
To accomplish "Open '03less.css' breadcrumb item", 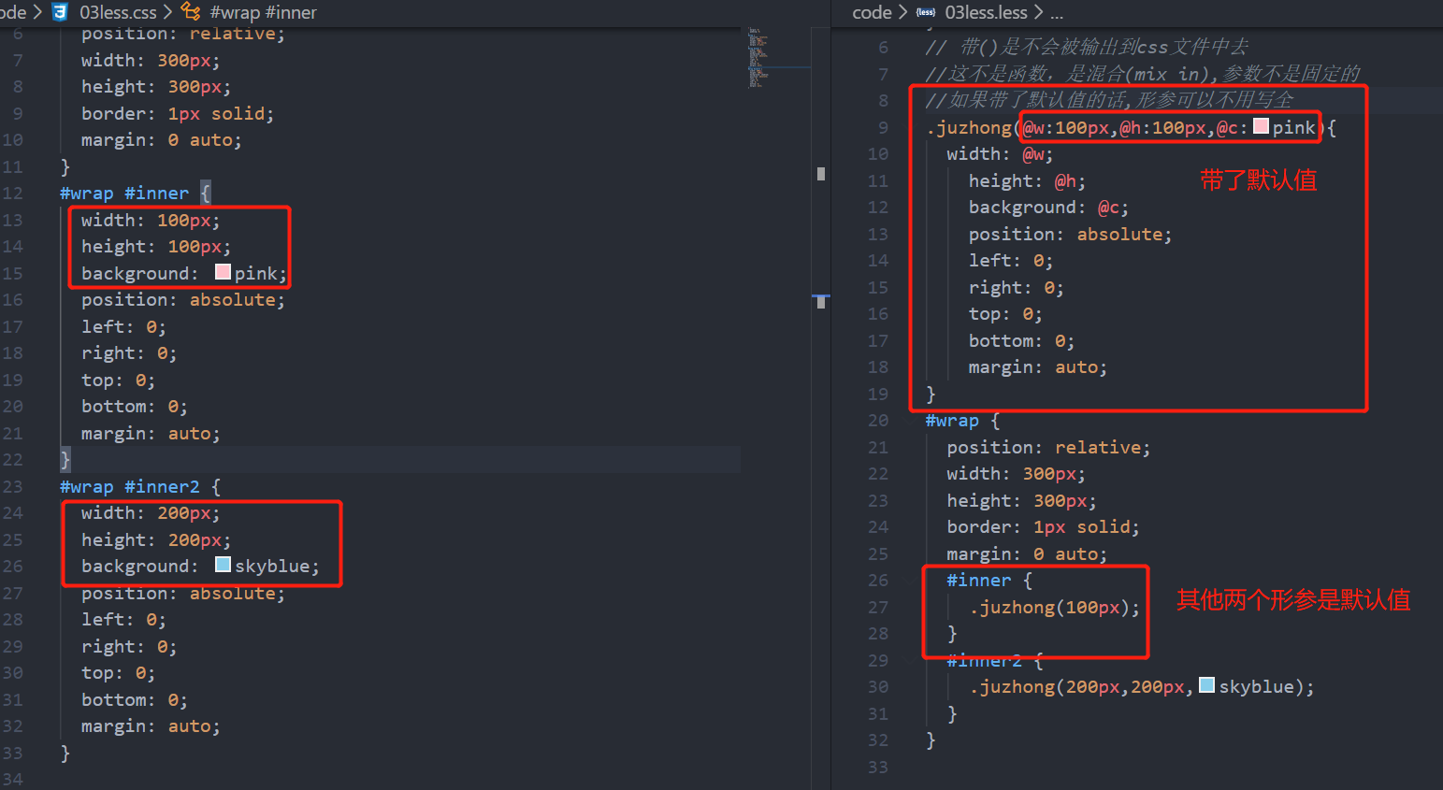I will (118, 12).
